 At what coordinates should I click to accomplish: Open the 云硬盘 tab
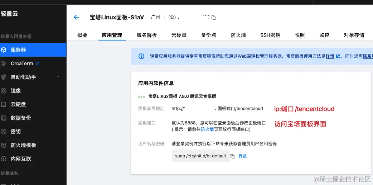point(179,35)
